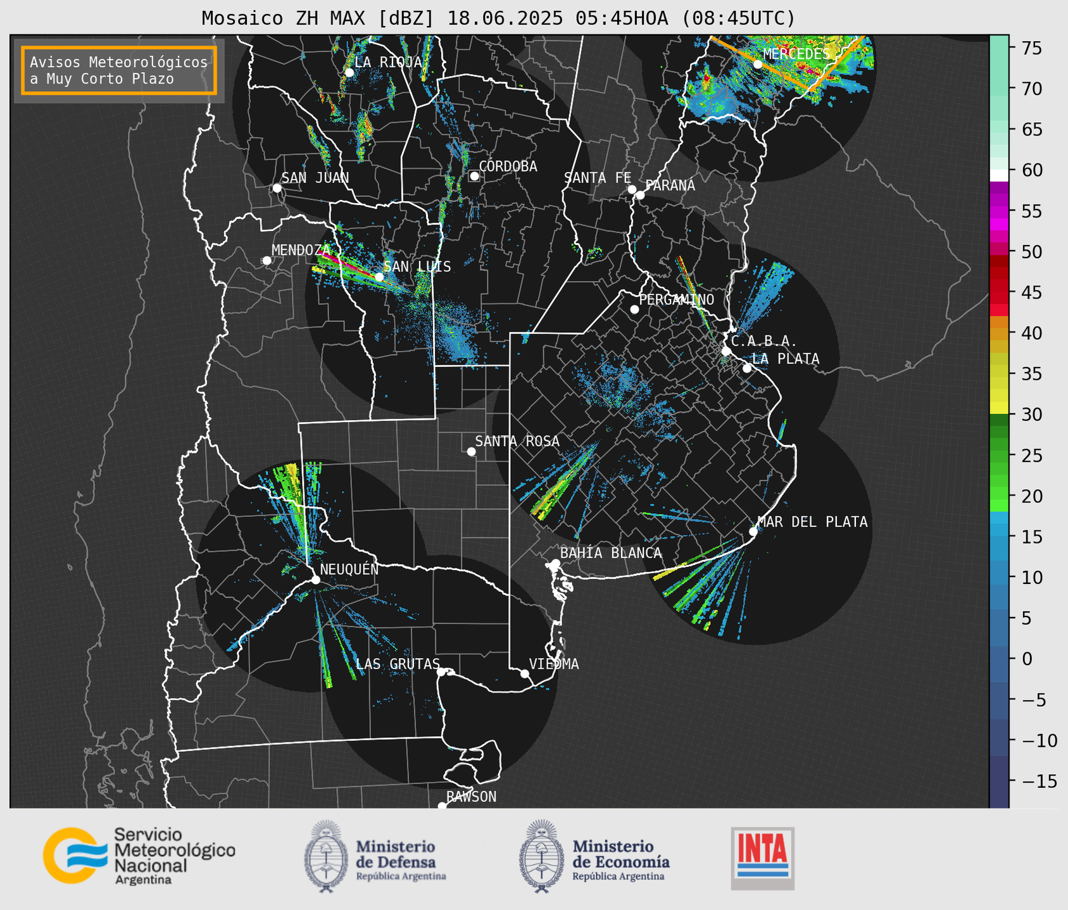Click the 25 dBZ green band on color scale
1068x910 pixels.
pyautogui.click(x=999, y=456)
